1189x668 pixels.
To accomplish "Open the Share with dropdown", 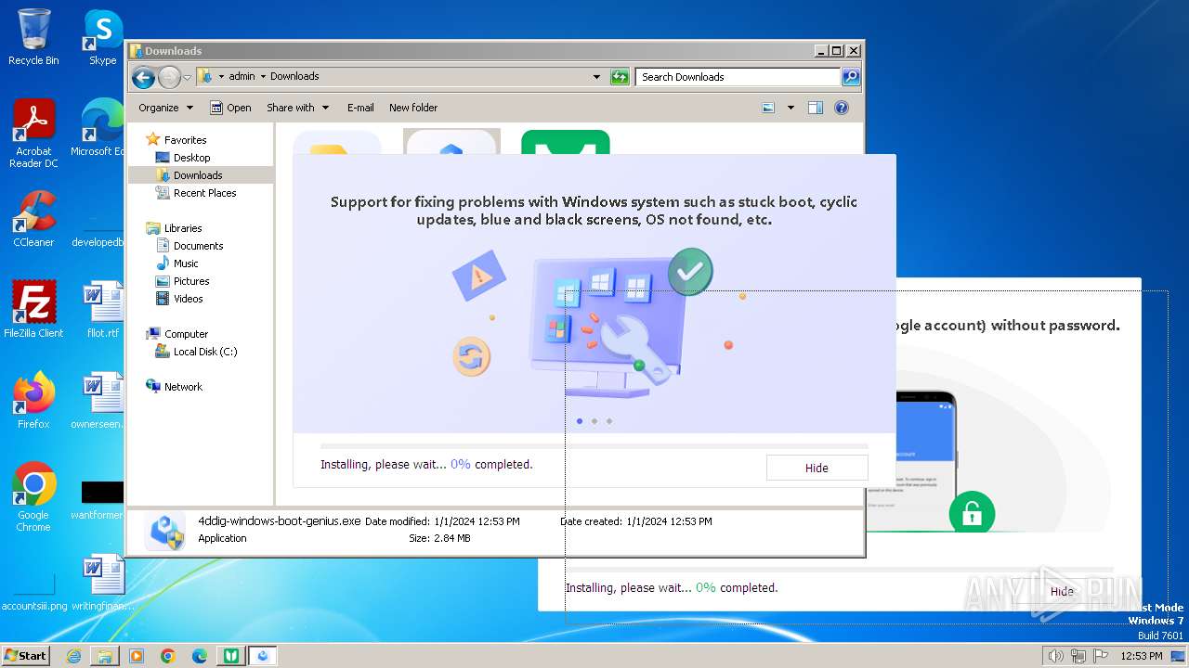I will click(x=298, y=108).
